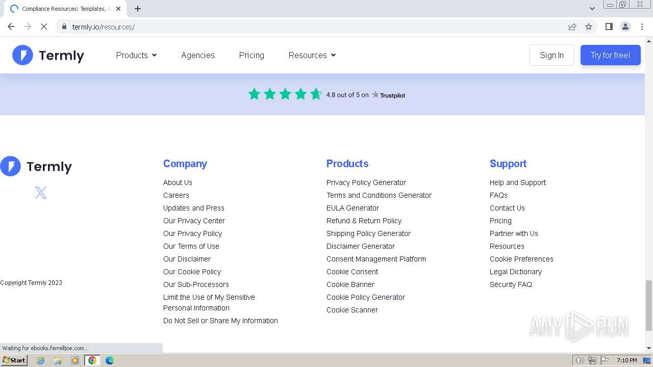Click the action center flag icon
Image resolution: width=653 pixels, height=367 pixels.
(605, 360)
